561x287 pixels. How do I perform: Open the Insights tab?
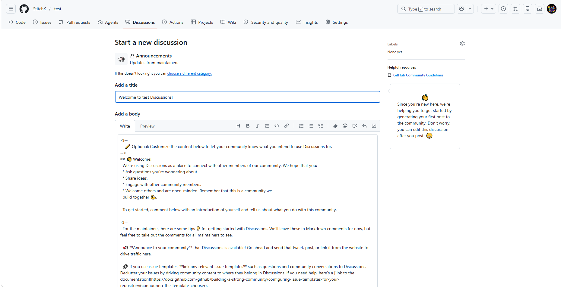307,22
